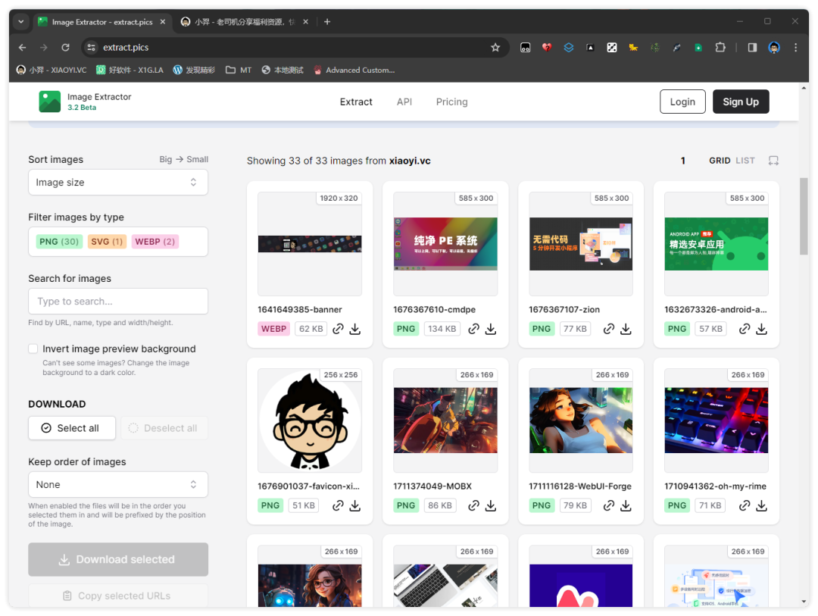Open the Chrome tab search dropdown arrow
The width and height of the screenshot is (818, 616).
click(x=21, y=22)
